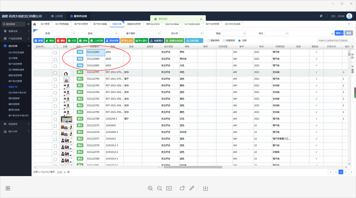Open the tab list dropdown triangle
Viewport: 356px width, 198px height.
click(x=349, y=24)
